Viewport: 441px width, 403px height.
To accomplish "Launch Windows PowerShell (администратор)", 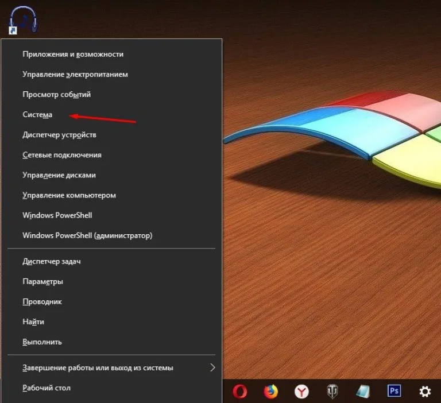I will [111, 235].
